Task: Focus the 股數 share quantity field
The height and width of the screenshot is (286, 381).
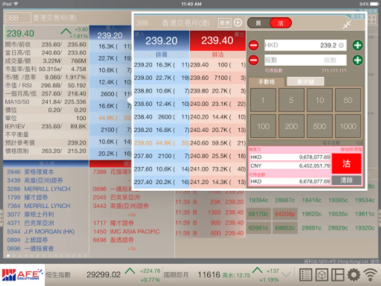Action: (x=305, y=60)
